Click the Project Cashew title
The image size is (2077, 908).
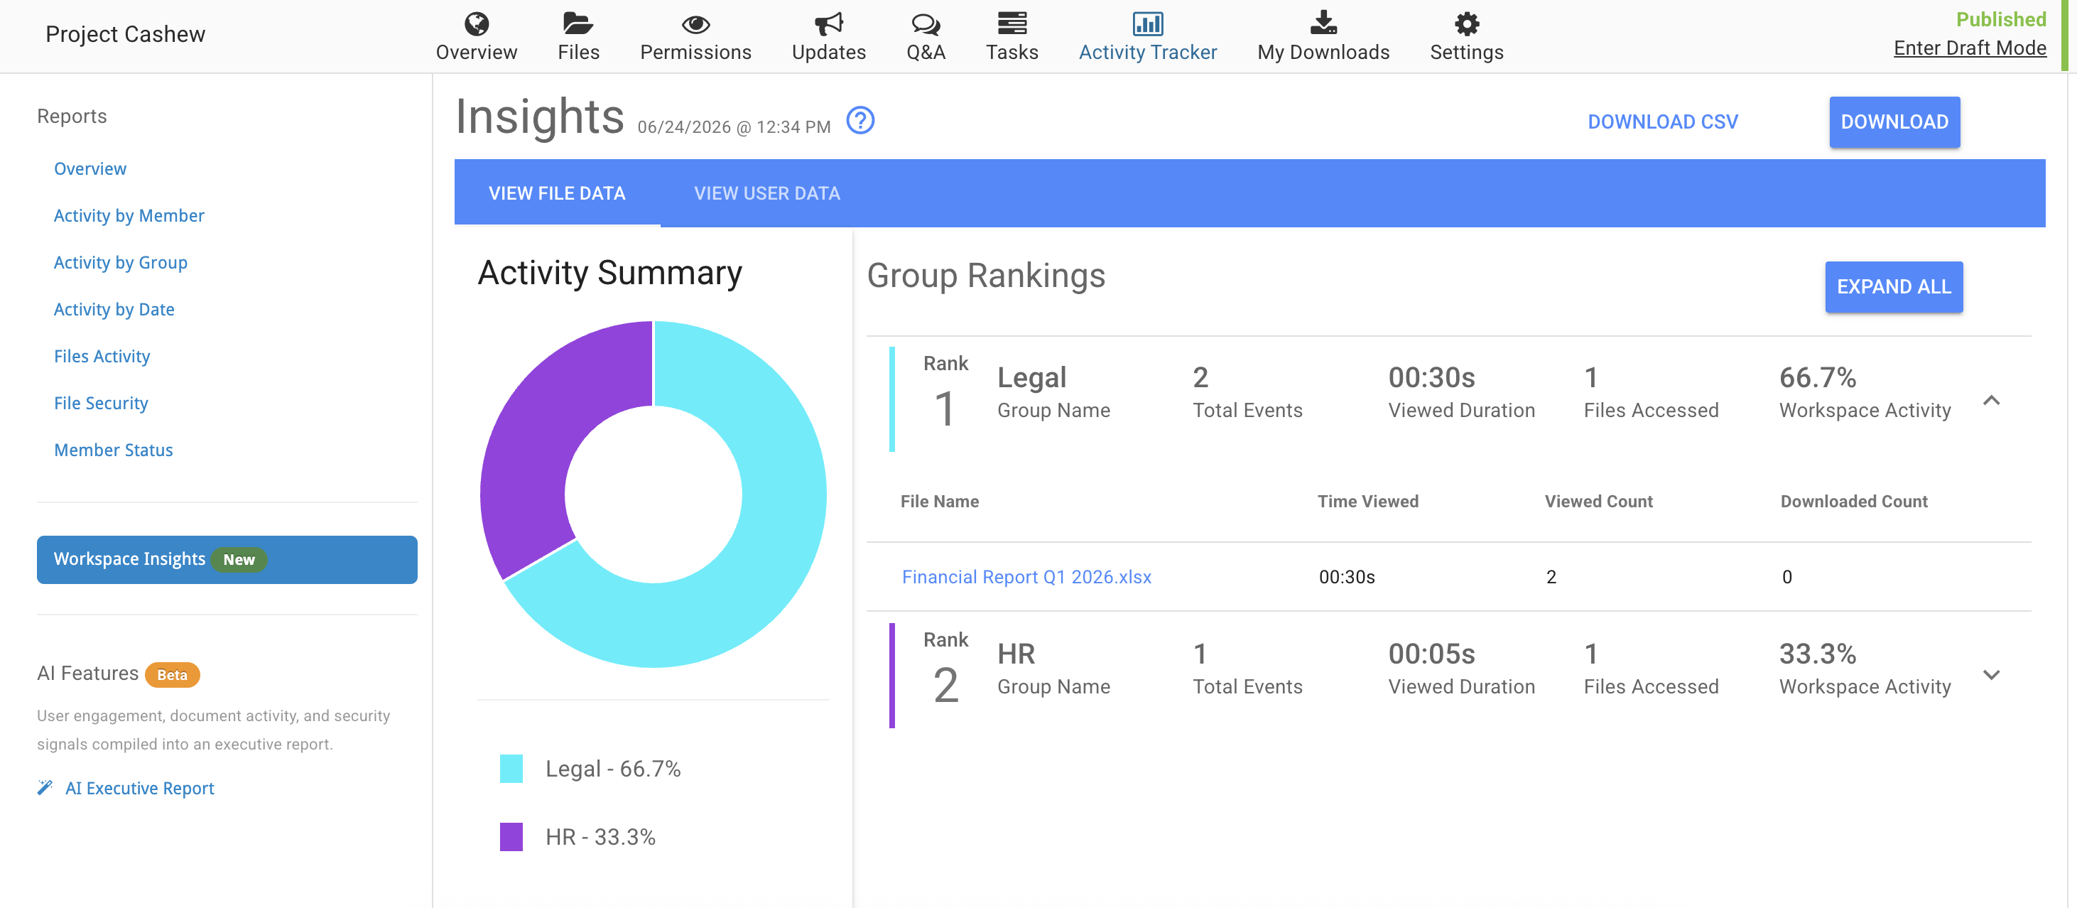tap(125, 34)
